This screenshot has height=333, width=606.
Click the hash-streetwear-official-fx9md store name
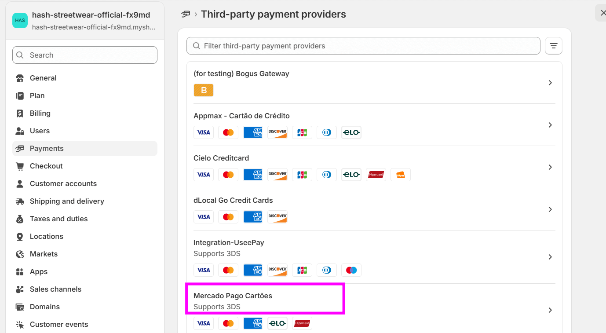(x=91, y=15)
